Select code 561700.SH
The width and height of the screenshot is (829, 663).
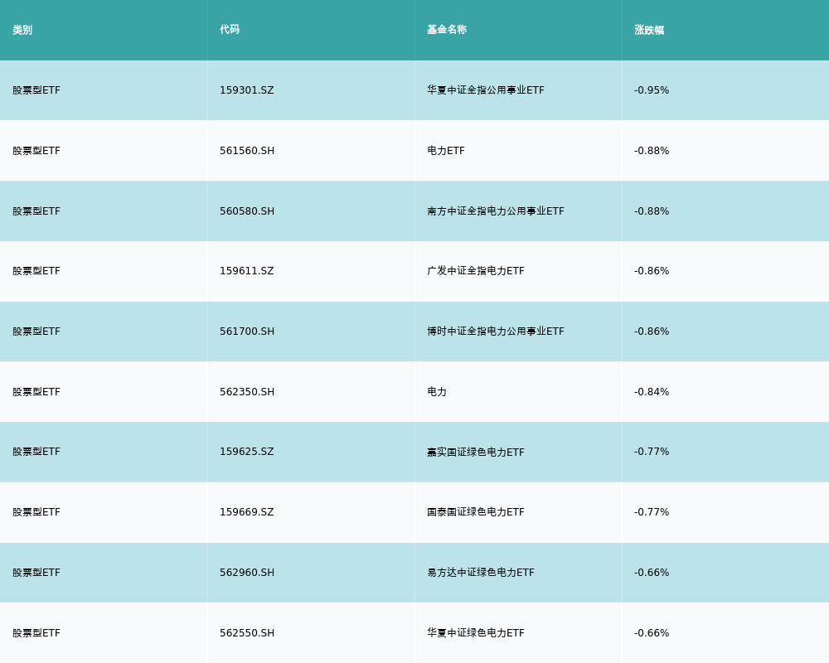pyautogui.click(x=247, y=331)
